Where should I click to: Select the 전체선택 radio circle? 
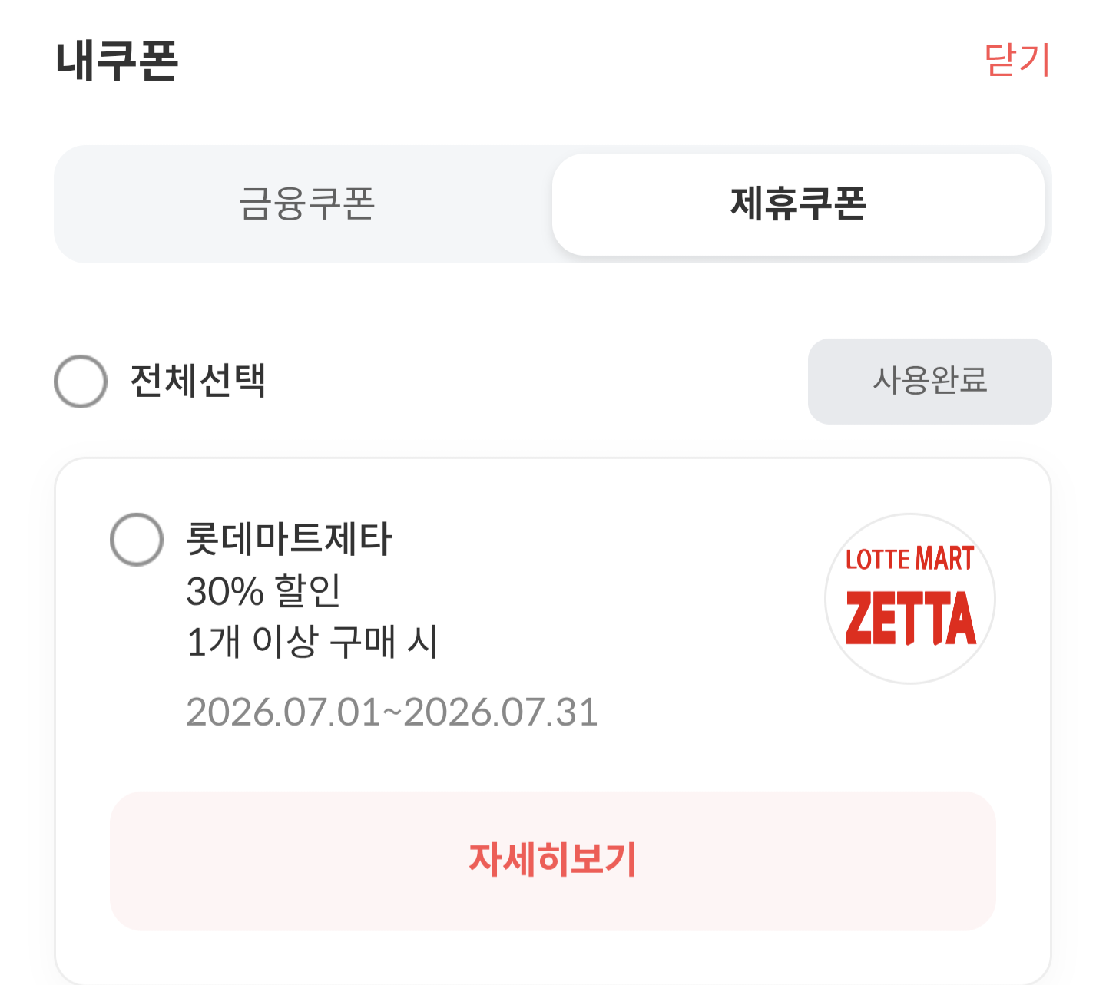click(x=81, y=381)
